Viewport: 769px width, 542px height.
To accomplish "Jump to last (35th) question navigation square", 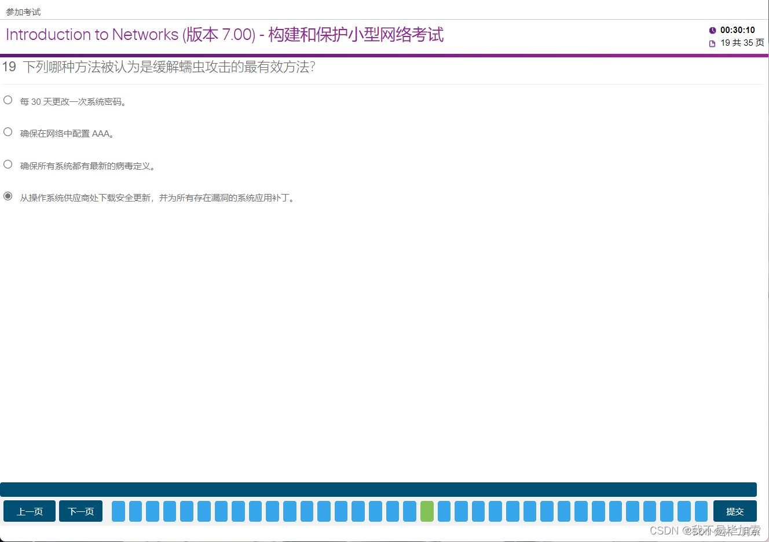I will (701, 511).
